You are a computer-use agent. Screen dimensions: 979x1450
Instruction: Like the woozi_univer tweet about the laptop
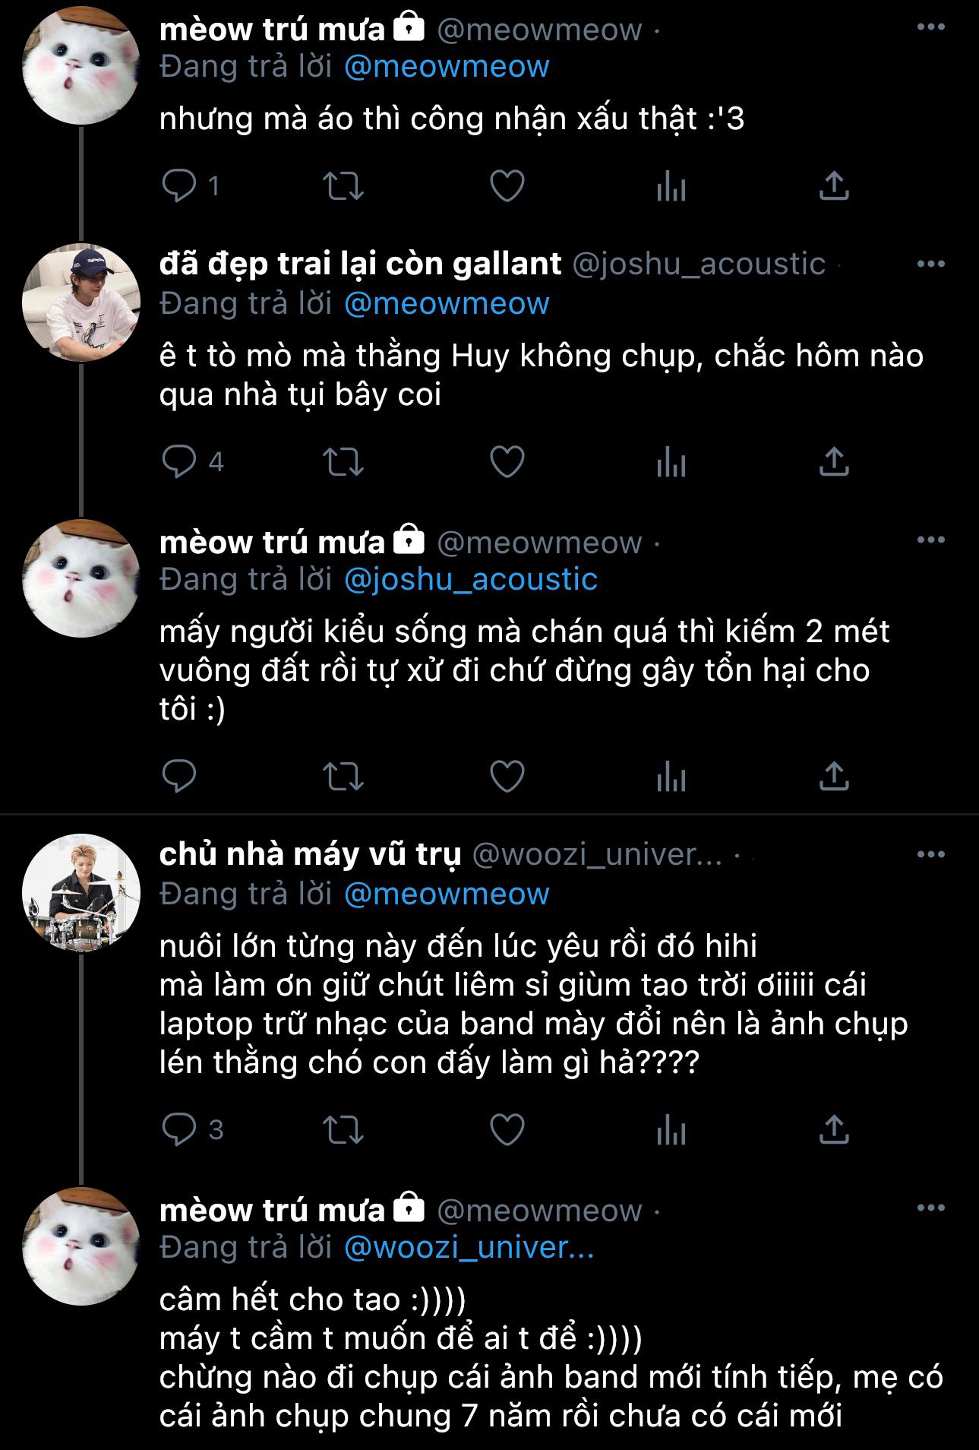pos(507,1130)
